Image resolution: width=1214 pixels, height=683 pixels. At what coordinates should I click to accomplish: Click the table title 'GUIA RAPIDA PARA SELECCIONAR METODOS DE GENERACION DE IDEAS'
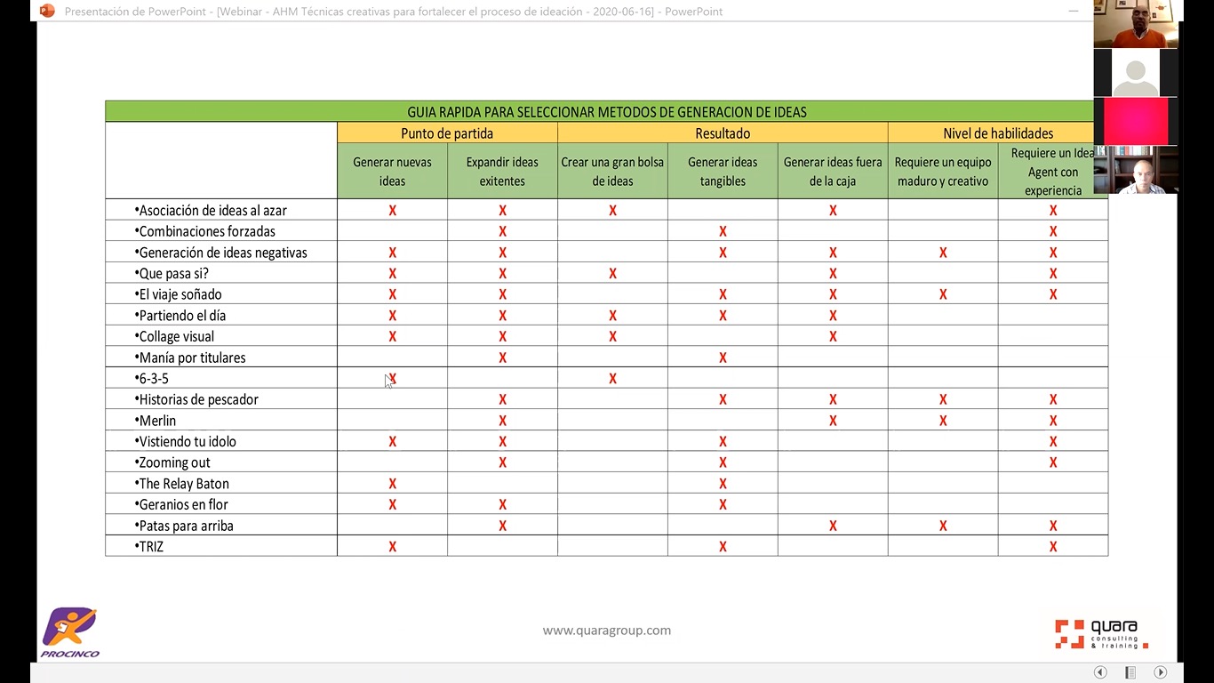(607, 112)
